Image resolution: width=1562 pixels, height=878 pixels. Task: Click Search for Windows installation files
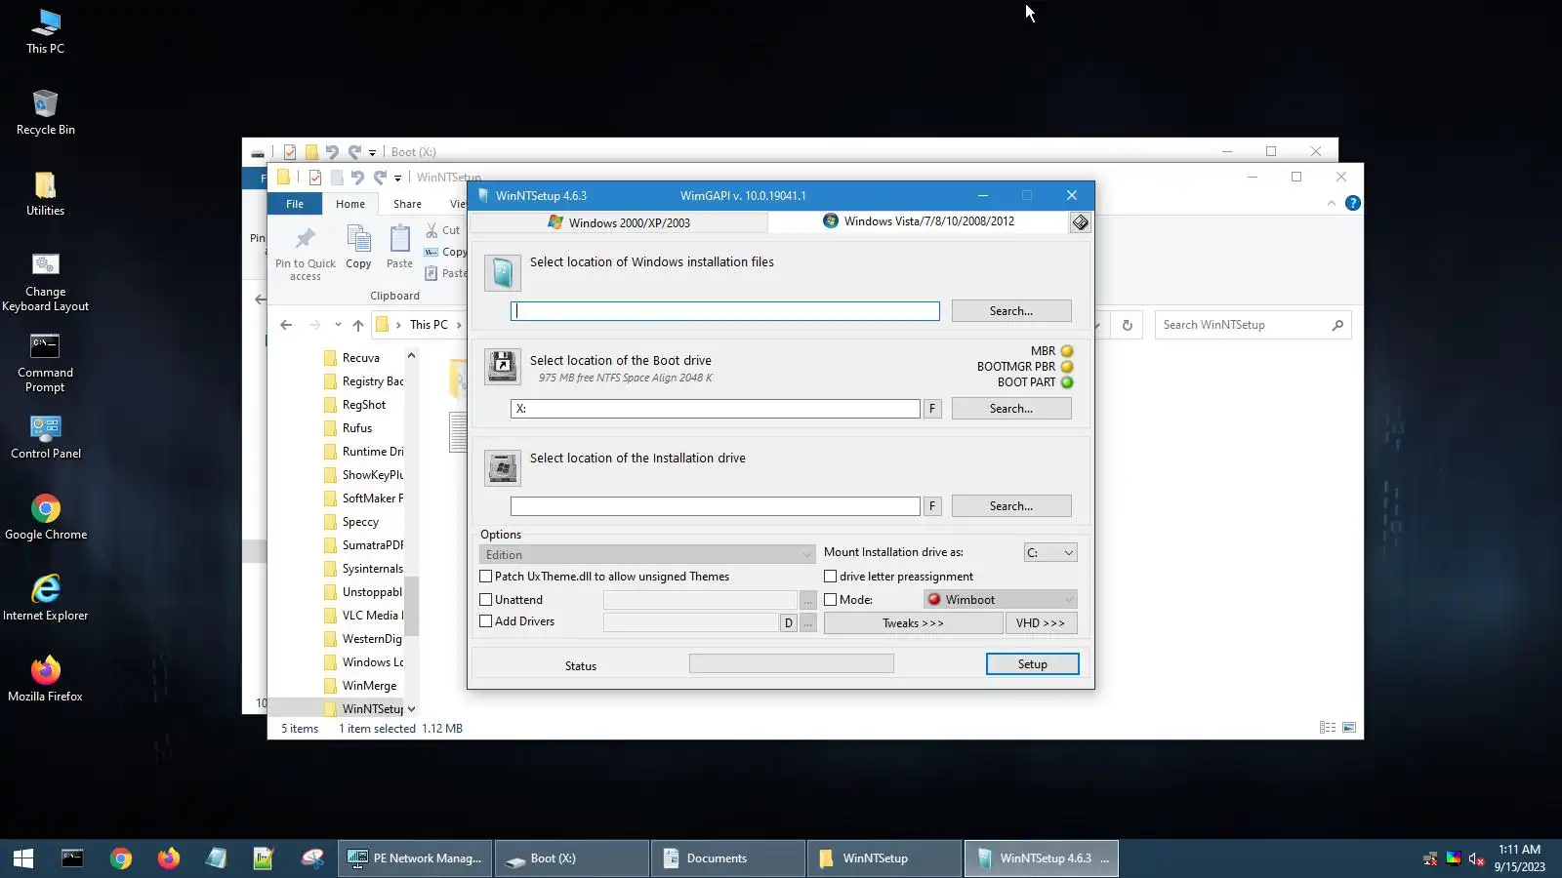pyautogui.click(x=1011, y=311)
